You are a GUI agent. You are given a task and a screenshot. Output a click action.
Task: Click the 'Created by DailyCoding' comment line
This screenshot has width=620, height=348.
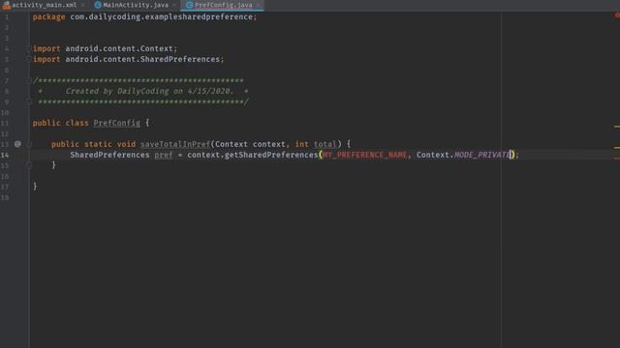143,91
